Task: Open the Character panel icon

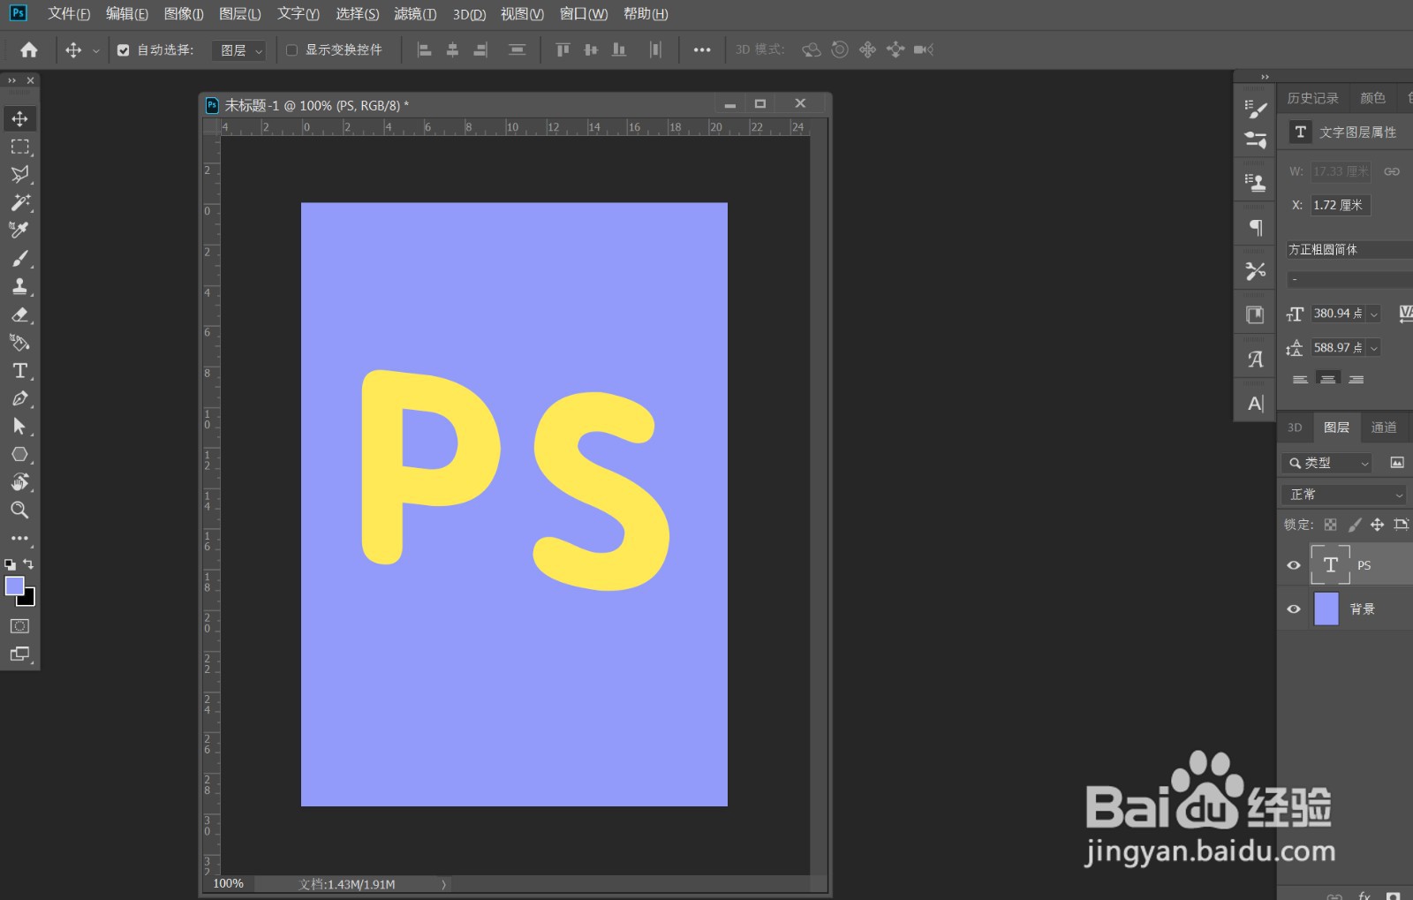Action: coord(1255,404)
